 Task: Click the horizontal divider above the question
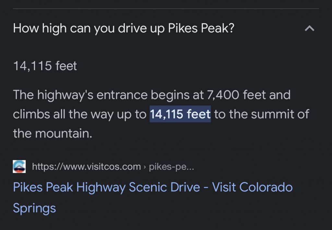pos(166,9)
